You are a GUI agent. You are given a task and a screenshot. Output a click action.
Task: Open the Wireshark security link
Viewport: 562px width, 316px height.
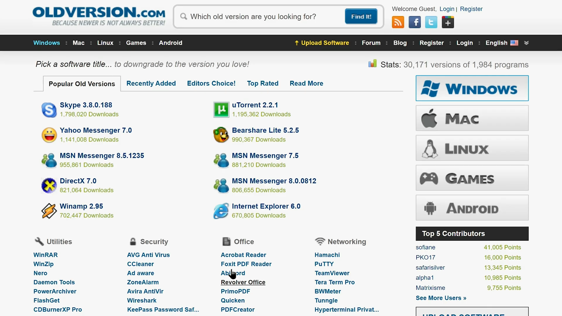[142, 300]
